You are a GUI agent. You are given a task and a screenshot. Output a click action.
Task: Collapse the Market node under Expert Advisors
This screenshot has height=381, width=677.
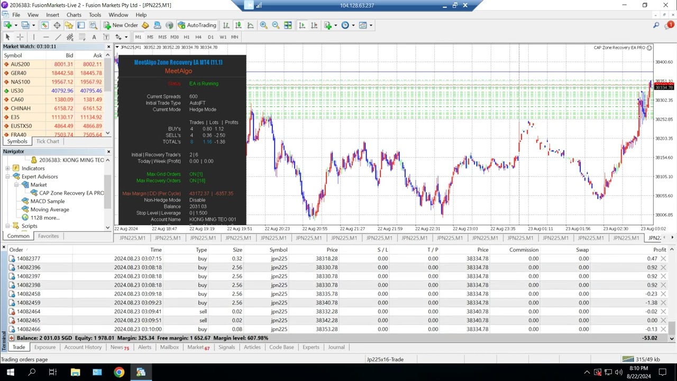[x=16, y=185]
